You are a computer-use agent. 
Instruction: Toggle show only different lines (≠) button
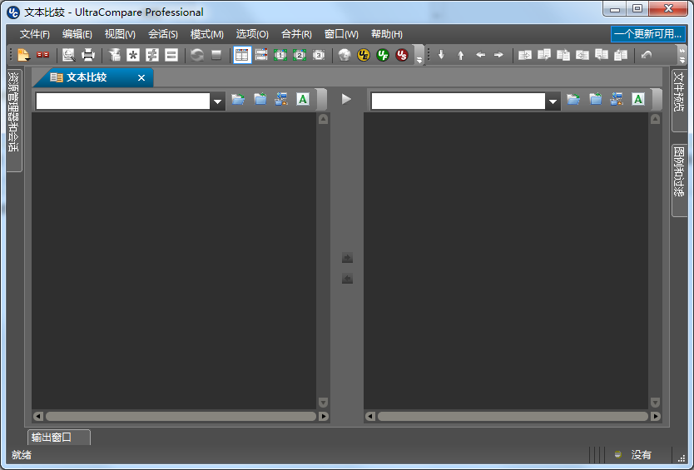tap(152, 55)
